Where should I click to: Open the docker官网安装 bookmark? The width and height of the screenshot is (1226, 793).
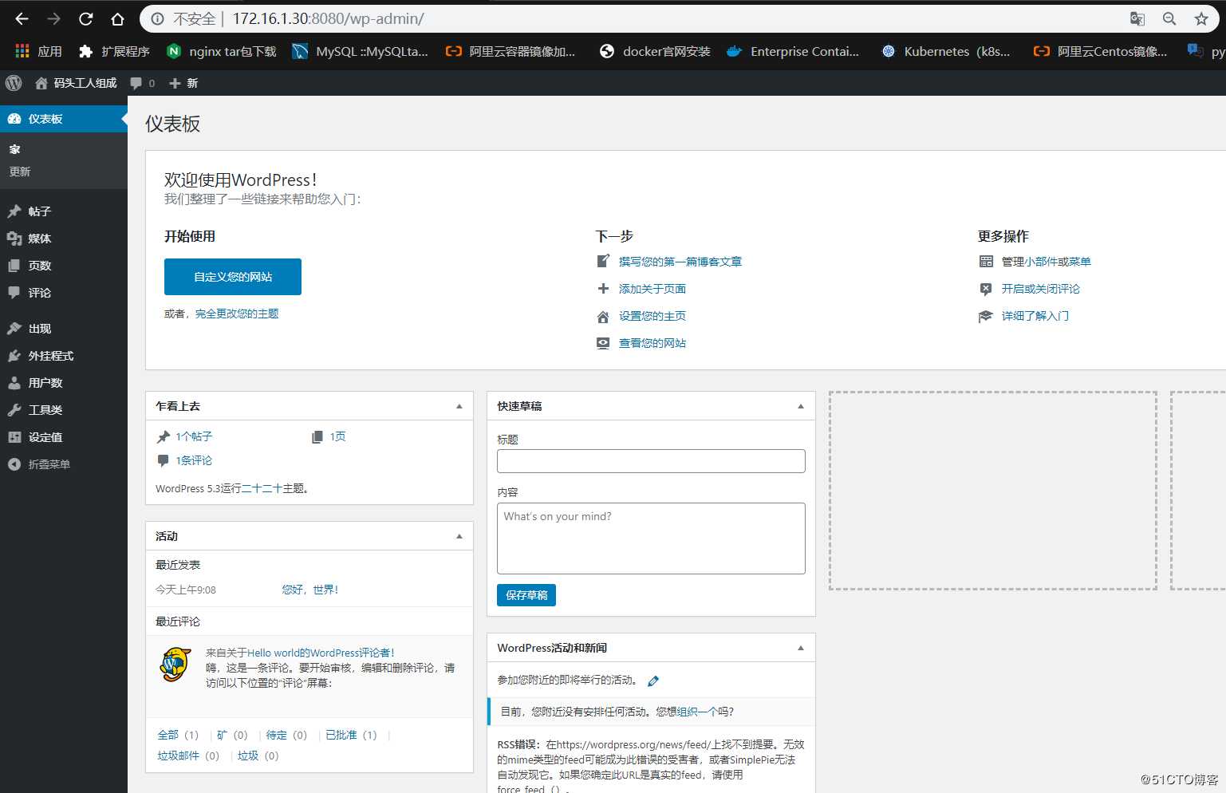coord(655,51)
